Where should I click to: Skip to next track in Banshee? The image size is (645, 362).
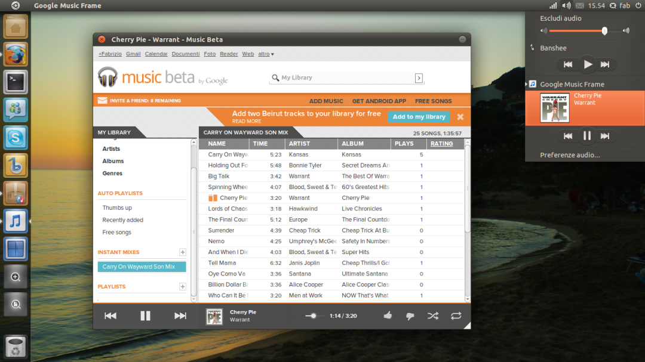[605, 64]
